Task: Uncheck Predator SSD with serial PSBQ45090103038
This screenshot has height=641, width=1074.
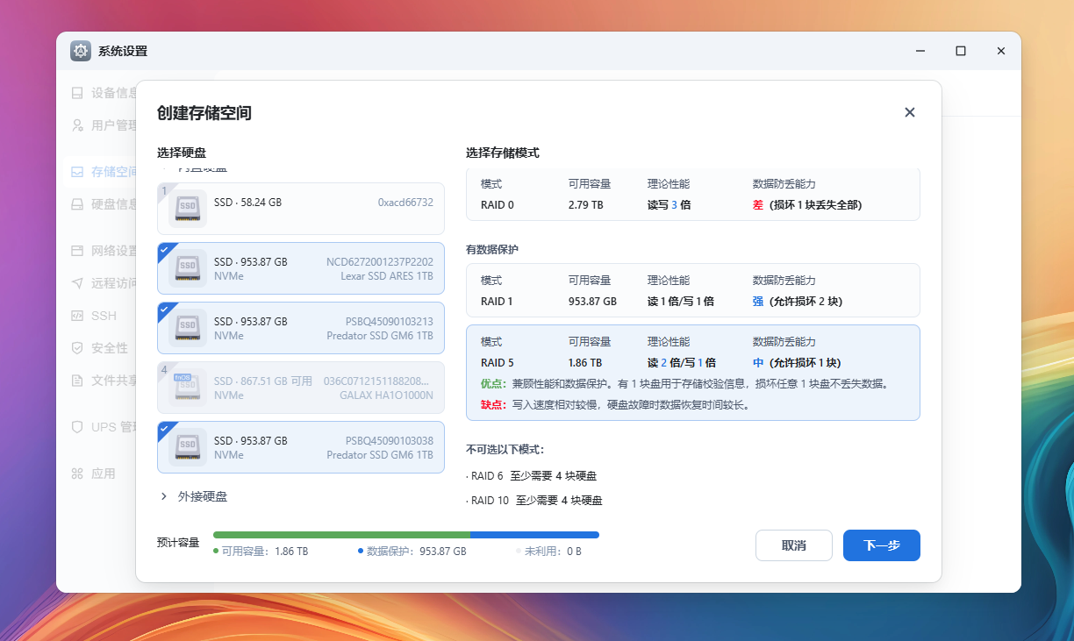Action: click(x=166, y=430)
